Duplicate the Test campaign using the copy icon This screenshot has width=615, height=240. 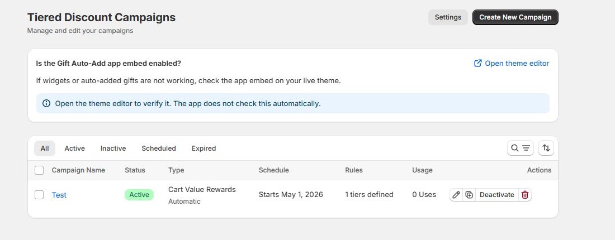point(469,195)
